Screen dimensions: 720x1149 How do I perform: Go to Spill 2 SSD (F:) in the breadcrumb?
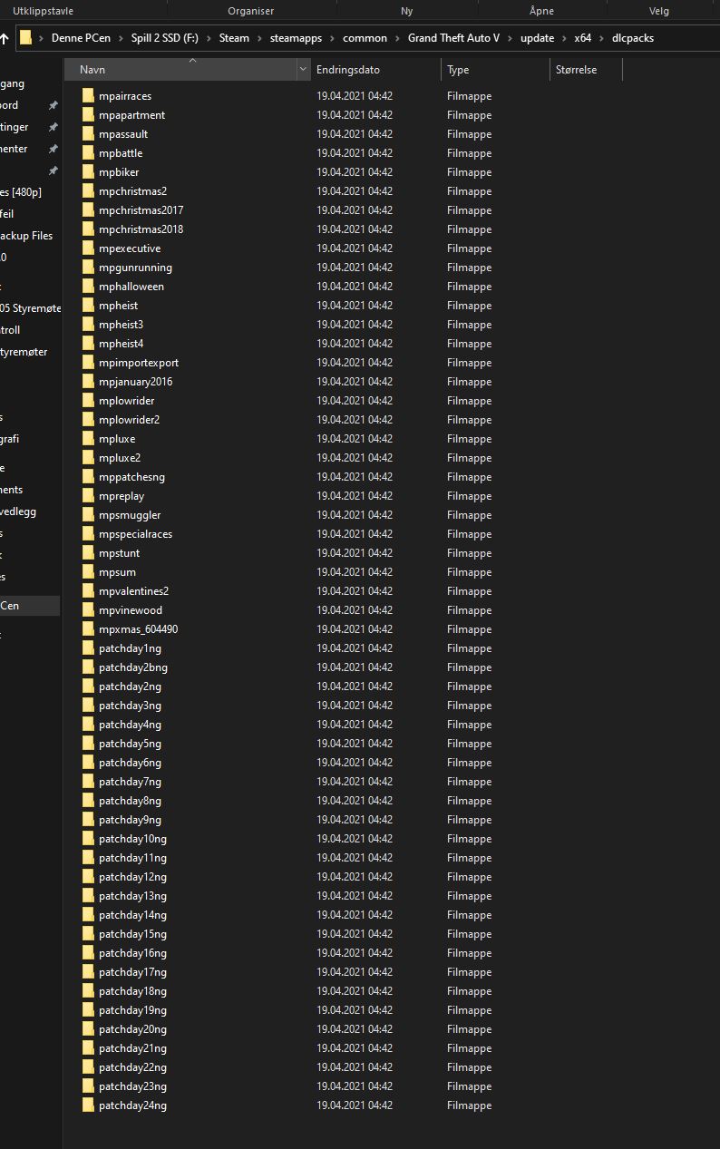point(164,38)
